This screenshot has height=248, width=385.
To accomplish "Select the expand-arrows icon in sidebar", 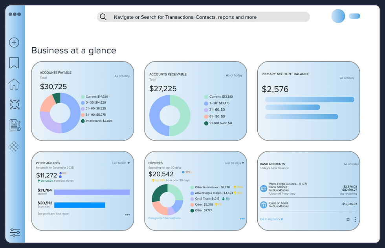I will [x=15, y=104].
